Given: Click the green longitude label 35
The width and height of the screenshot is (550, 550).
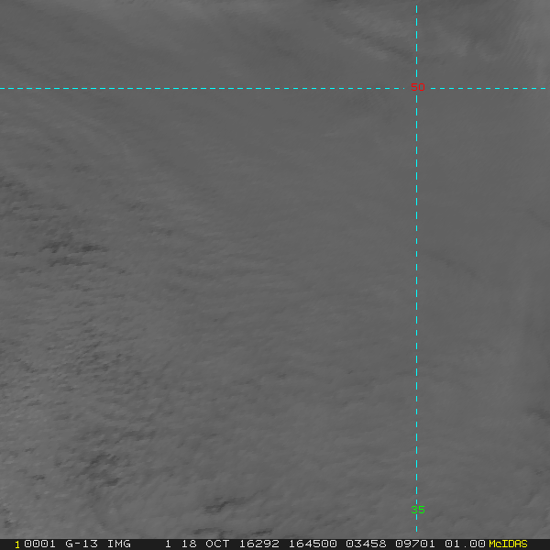Looking at the screenshot, I should [417, 510].
